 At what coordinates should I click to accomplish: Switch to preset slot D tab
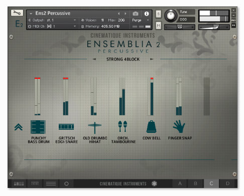(x=228, y=183)
